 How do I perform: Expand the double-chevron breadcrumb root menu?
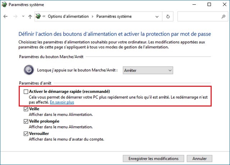pos(44,16)
